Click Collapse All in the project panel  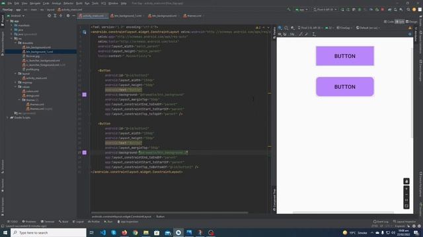coord(61,16)
